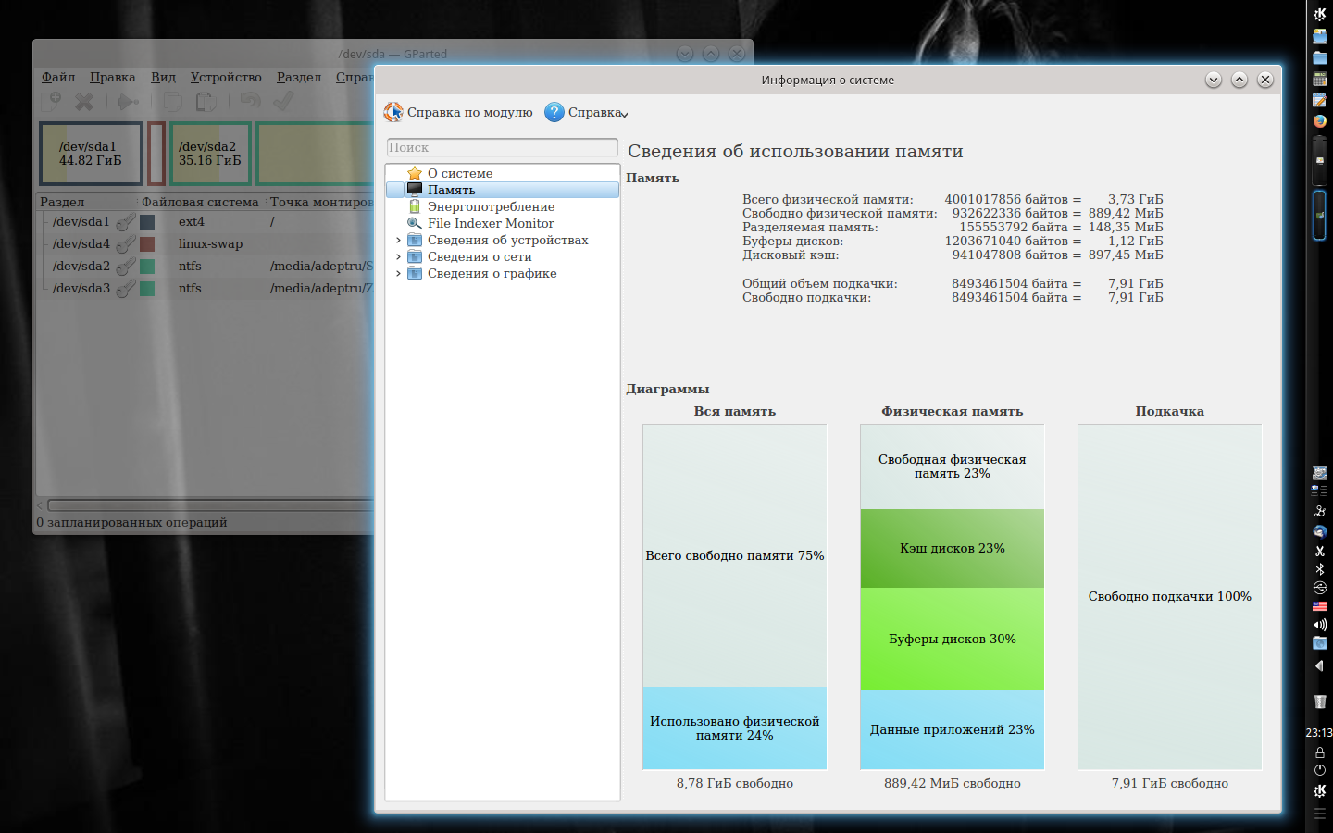Click the 'Поиск' search field
This screenshot has width=1333, height=833.
click(502, 148)
